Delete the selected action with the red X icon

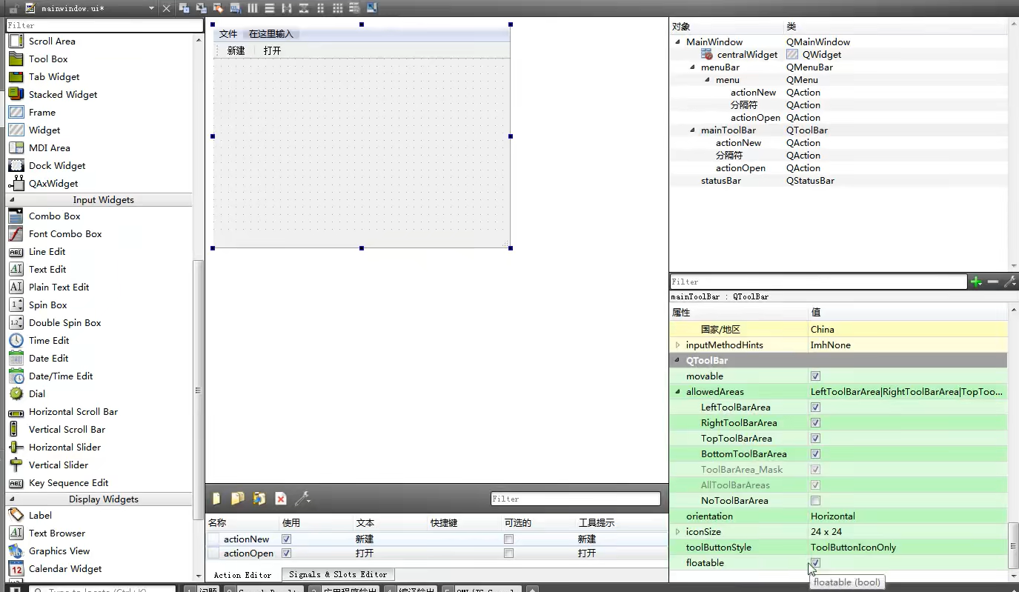(281, 499)
